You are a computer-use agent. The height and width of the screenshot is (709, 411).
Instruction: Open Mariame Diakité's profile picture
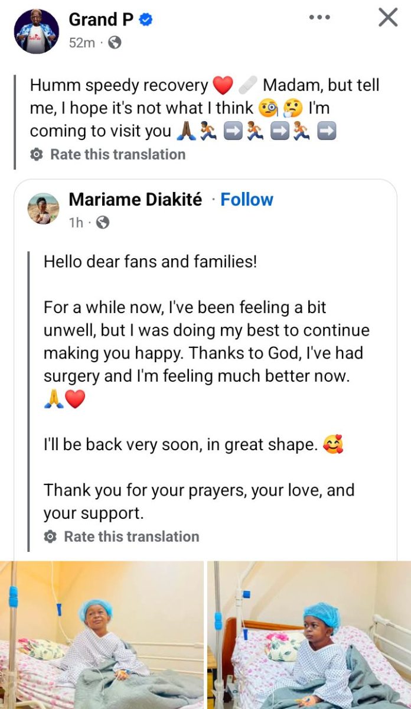coord(44,209)
